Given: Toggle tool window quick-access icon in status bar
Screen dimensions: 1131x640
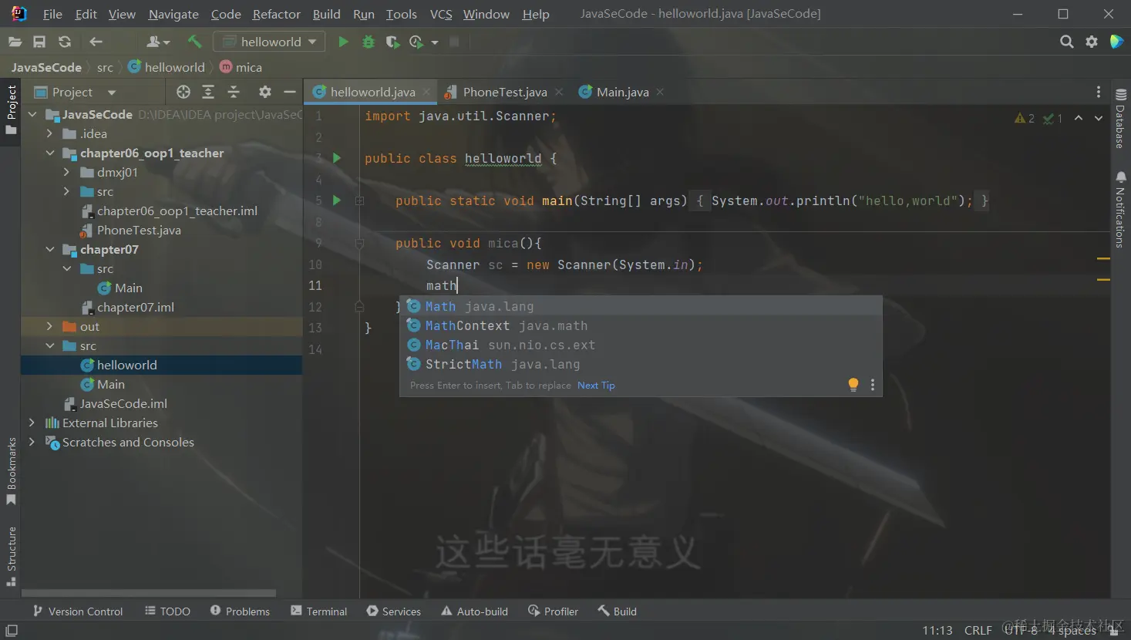Looking at the screenshot, I should click(12, 630).
